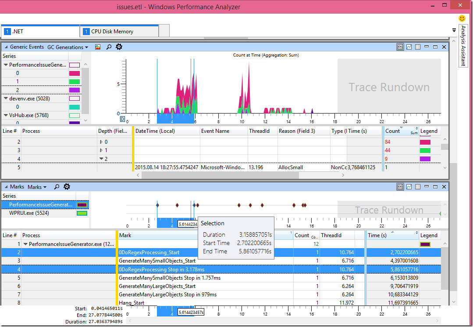Select graph only view in Marks panel
473x327 pixels.
tap(409, 187)
